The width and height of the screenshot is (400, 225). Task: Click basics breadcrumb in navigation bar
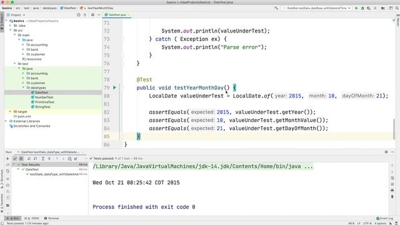pyautogui.click(x=7, y=8)
